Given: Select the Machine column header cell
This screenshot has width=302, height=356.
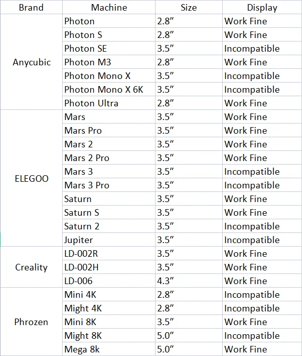Looking at the screenshot, I should click(x=109, y=7).
